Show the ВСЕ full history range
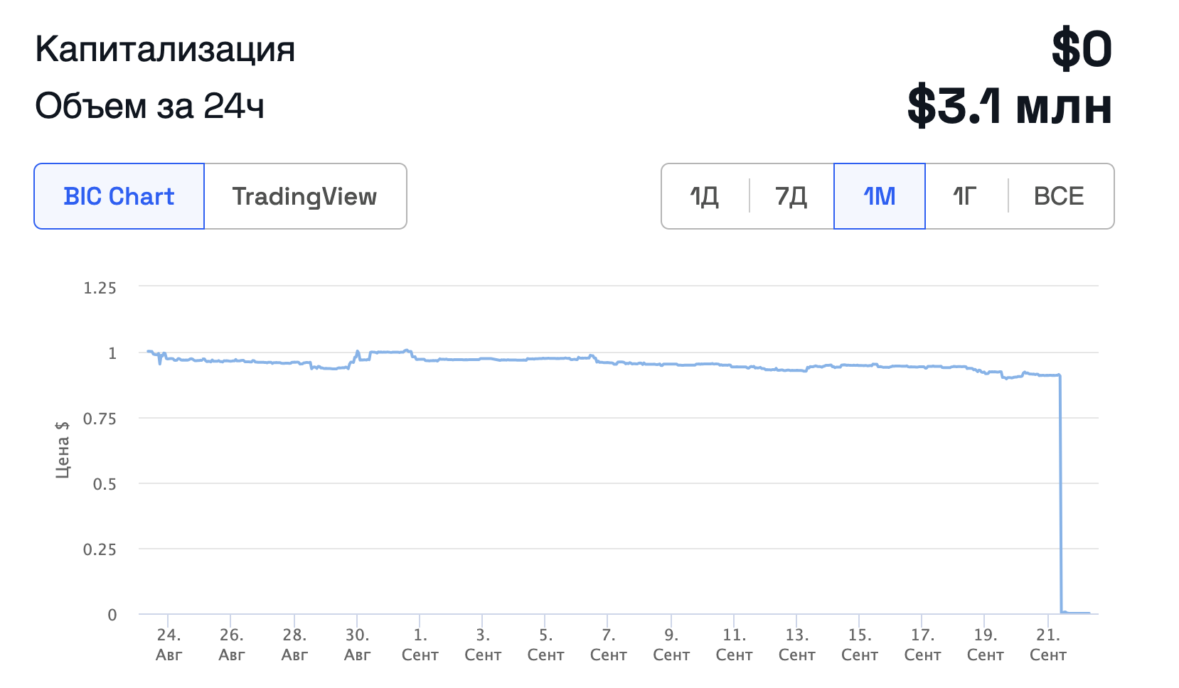The width and height of the screenshot is (1179, 688). click(1058, 196)
